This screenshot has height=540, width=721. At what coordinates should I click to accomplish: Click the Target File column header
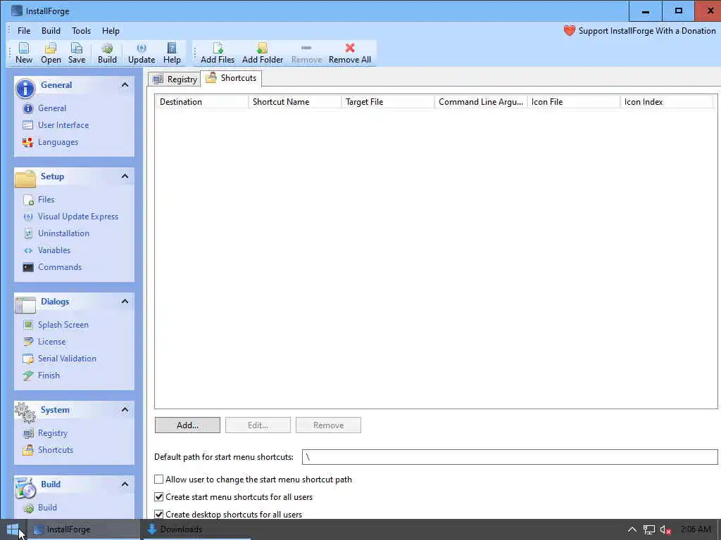point(388,102)
